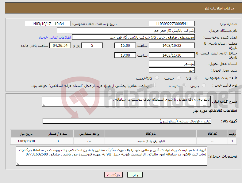The width and height of the screenshot is (242, 183).
Task: Click the price validity date 1403/11/30
Action: pos(172,55)
